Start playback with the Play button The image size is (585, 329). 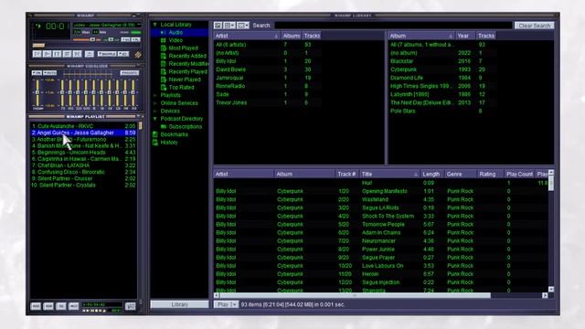pos(47,54)
